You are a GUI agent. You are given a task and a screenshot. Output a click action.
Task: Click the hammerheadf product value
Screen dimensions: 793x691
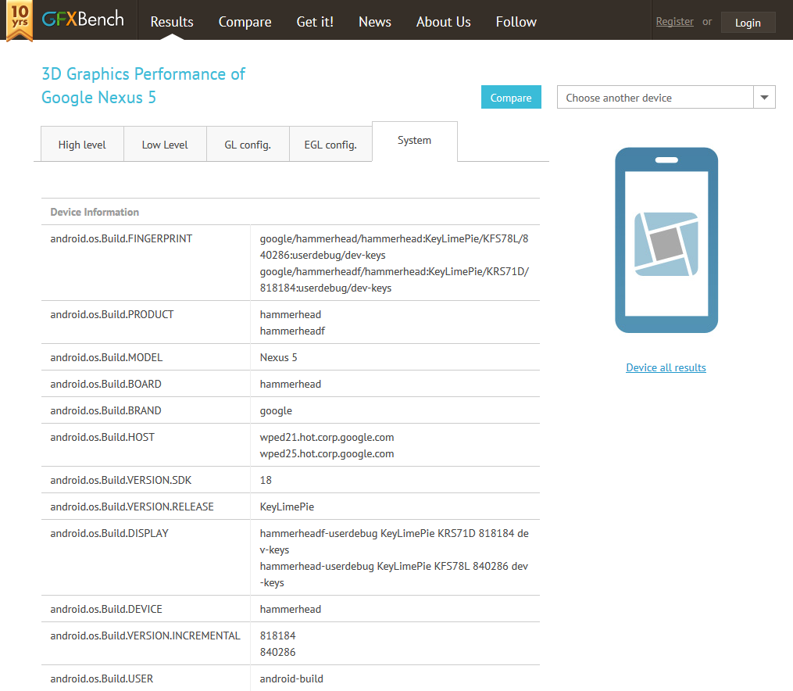coord(292,331)
